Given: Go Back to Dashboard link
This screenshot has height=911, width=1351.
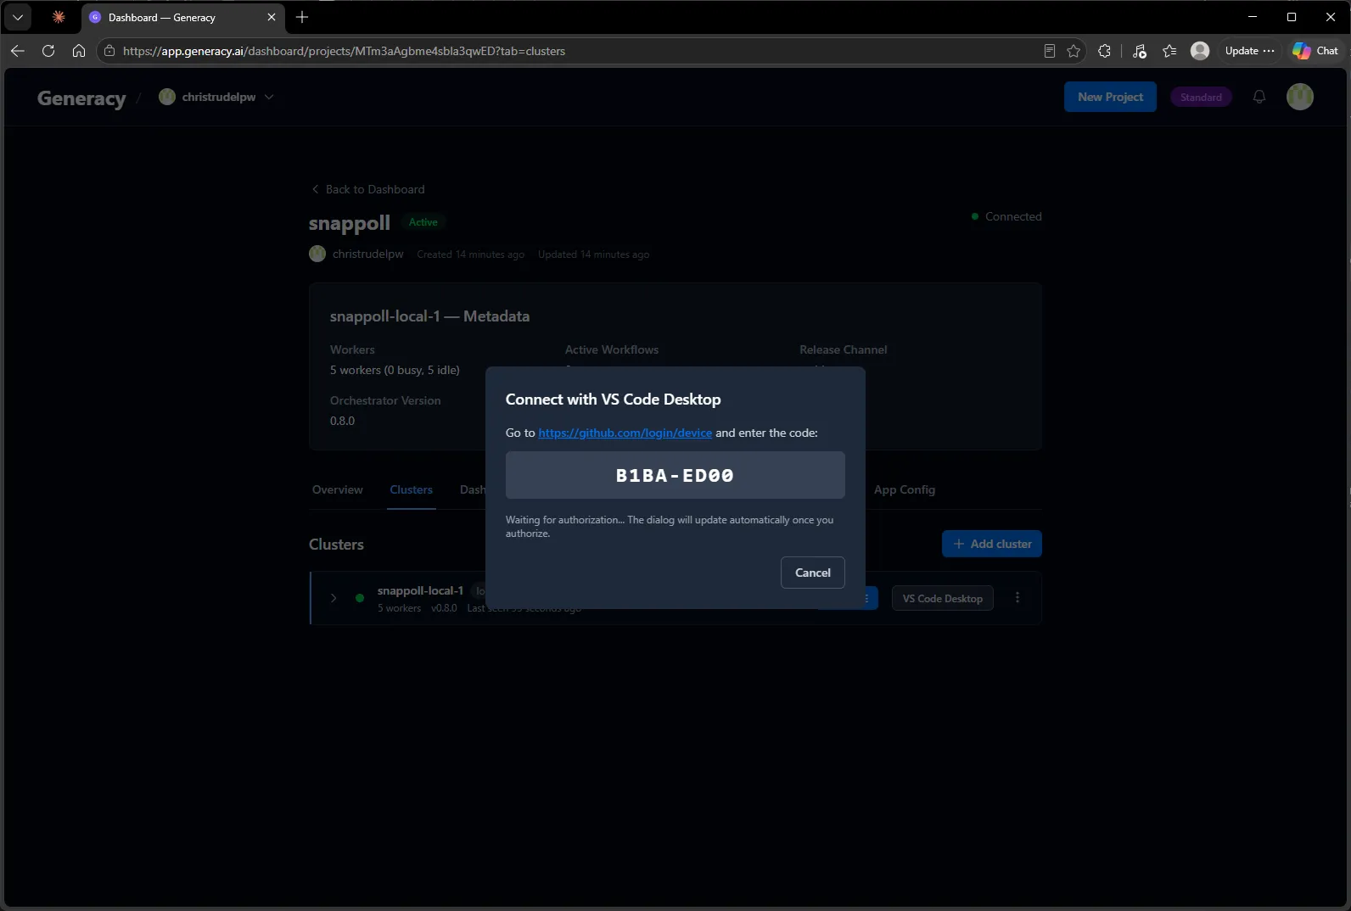Looking at the screenshot, I should click(367, 189).
